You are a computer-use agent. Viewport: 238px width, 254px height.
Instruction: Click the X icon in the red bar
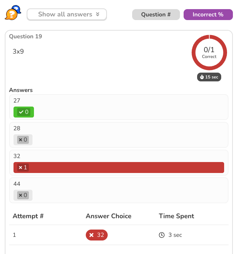[20, 168]
